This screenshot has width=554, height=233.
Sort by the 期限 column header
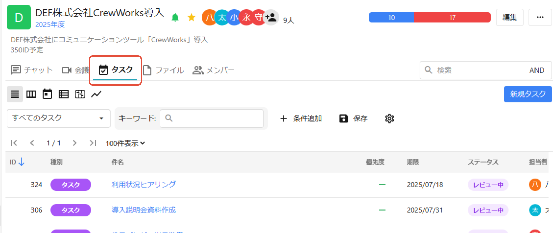(x=413, y=162)
